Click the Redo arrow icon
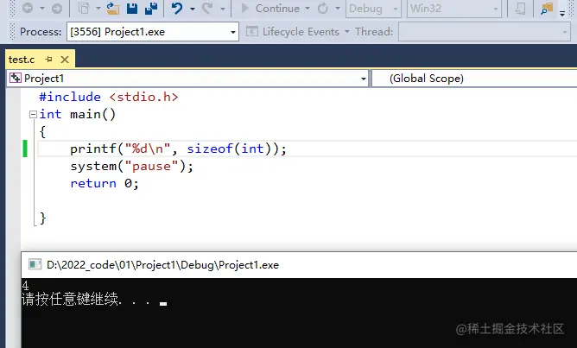Image resolution: width=577 pixels, height=348 pixels. click(208, 8)
